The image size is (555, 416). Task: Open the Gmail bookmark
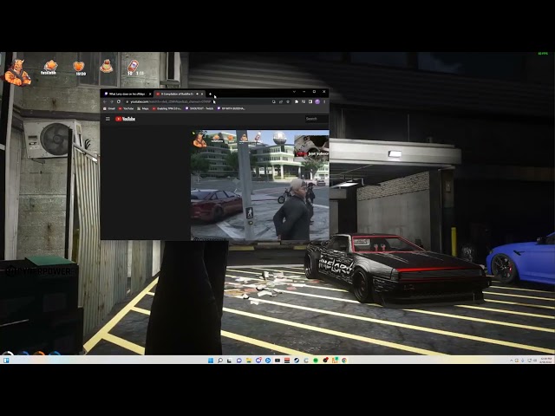[x=109, y=108]
